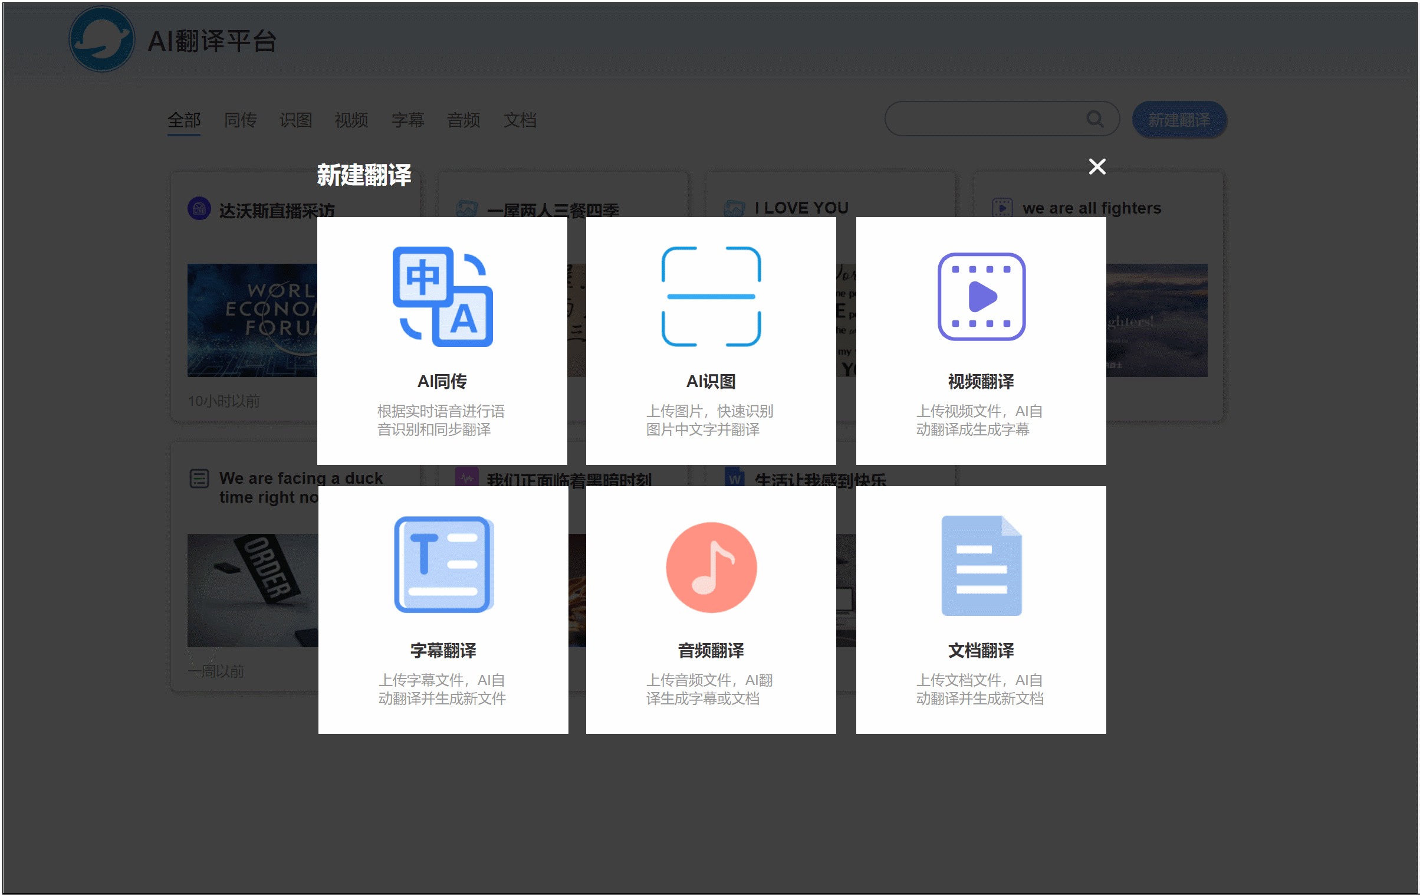Click the 一屋两人三餐四季 title
This screenshot has height=895, width=1420.
coord(553,210)
